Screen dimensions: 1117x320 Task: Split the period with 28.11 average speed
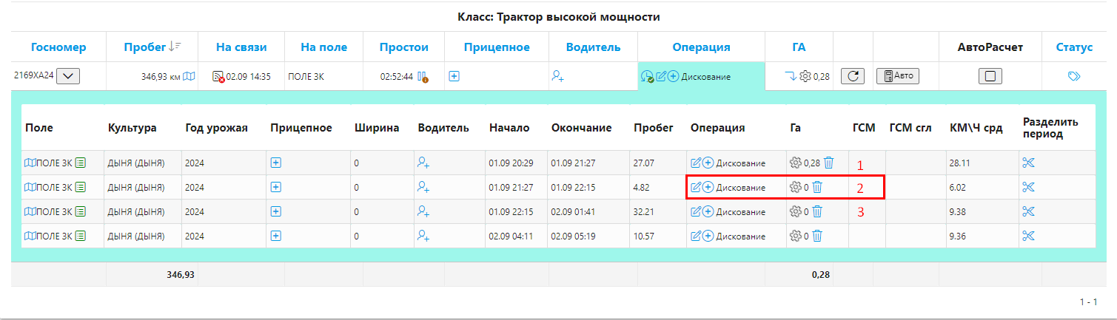coord(1027,163)
